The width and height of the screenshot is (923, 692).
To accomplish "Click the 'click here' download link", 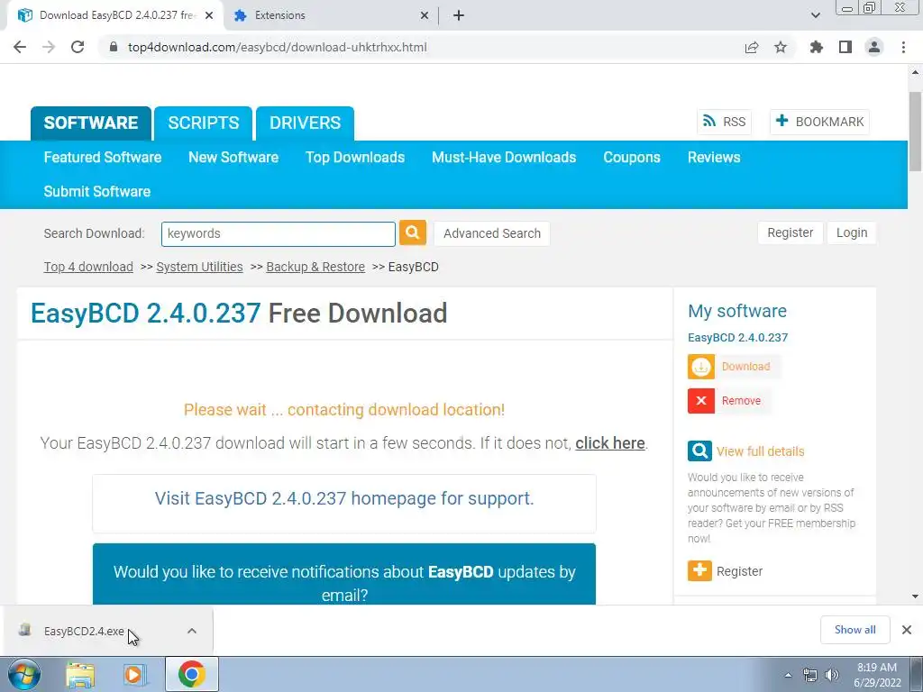I will (610, 443).
